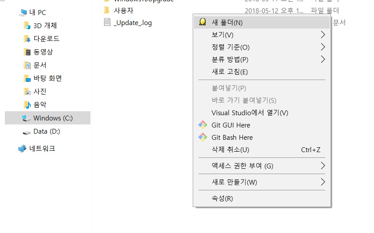Expand arrow next to 새로 만들기(W)
Screen dimensions: 374x233
pyautogui.click(x=323, y=182)
